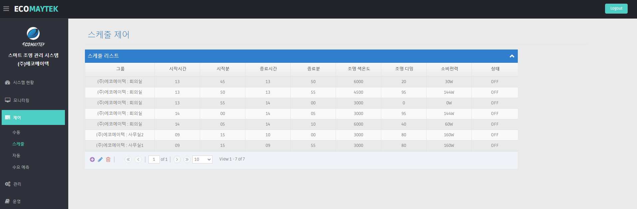Select the 회의실 row with 60W power
Viewport: 637px width, 209px height.
[x=301, y=124]
